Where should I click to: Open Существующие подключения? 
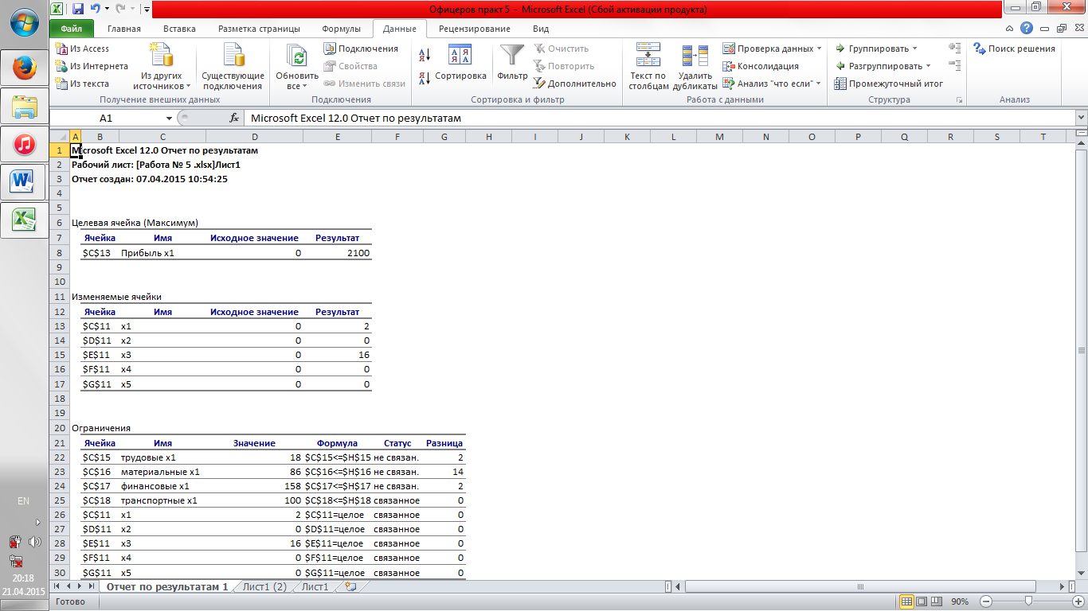(x=233, y=67)
